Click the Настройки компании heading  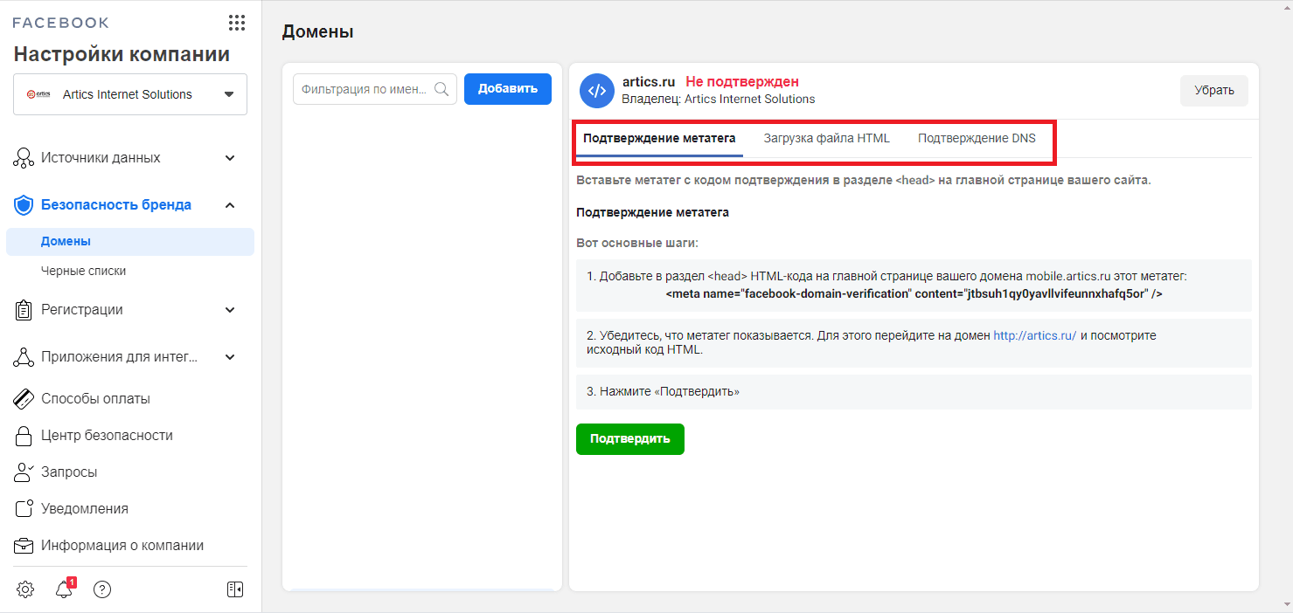click(x=122, y=55)
